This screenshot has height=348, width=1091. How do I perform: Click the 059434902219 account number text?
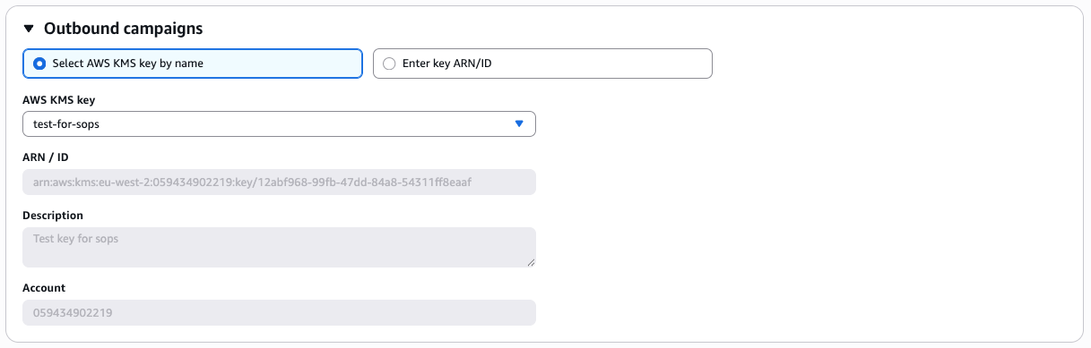pos(73,312)
